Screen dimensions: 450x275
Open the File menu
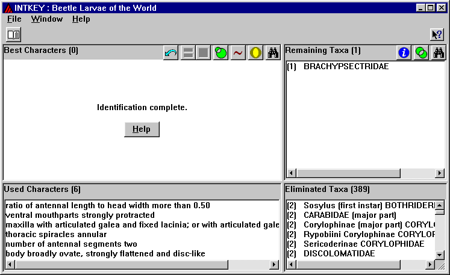(14, 19)
